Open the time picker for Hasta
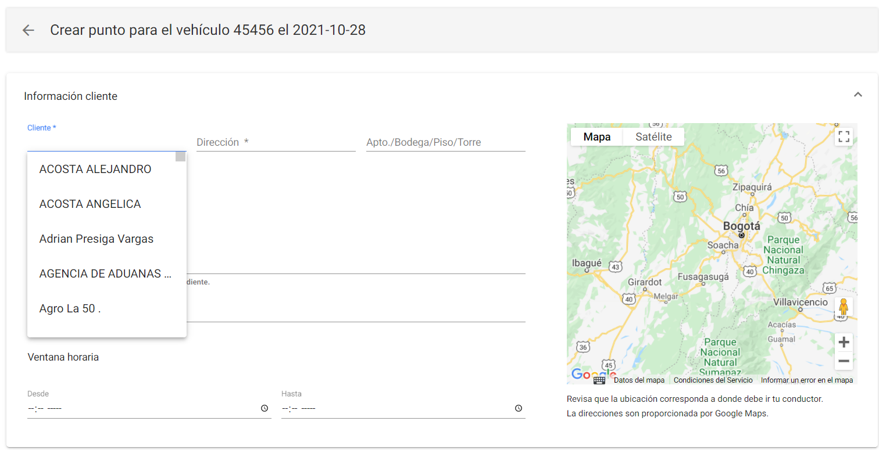Image resolution: width=879 pixels, height=450 pixels. click(x=518, y=408)
